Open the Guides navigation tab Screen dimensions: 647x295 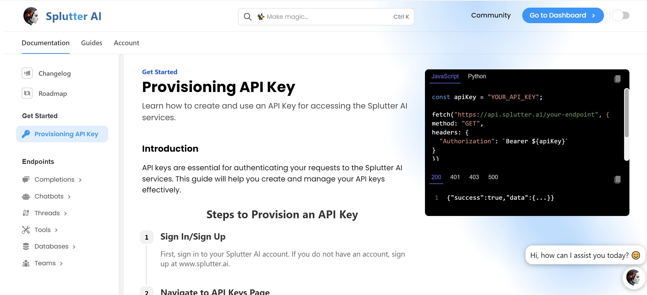point(91,43)
